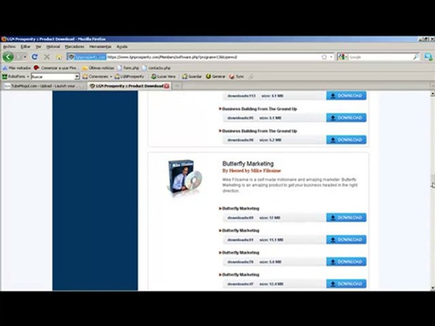Click the search magnifier icon
This screenshot has width=435, height=326.
(416, 57)
